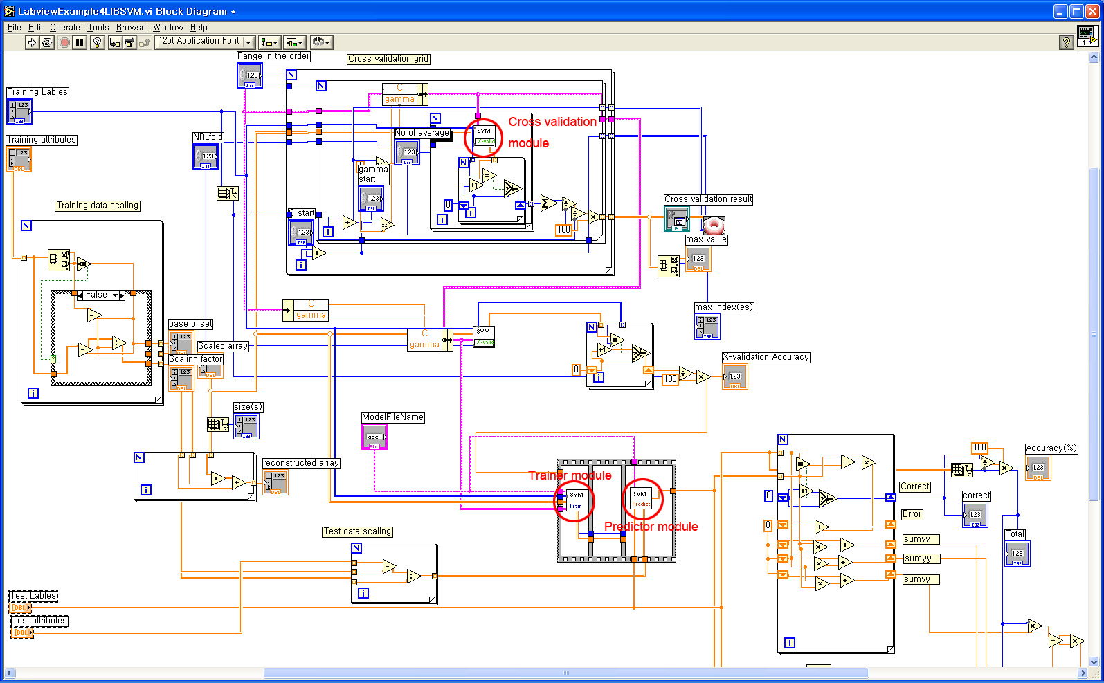Open the Browse menu
The image size is (1104, 683).
point(131,27)
